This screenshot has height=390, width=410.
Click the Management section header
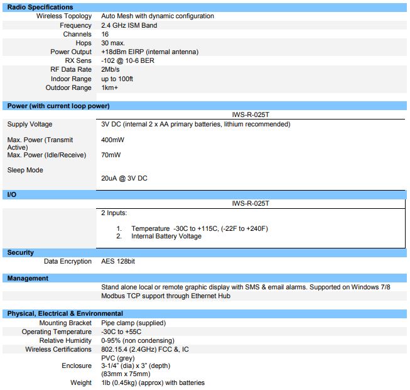(28, 278)
